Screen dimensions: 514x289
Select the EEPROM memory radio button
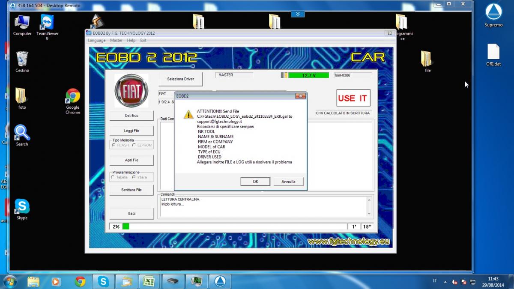click(134, 145)
